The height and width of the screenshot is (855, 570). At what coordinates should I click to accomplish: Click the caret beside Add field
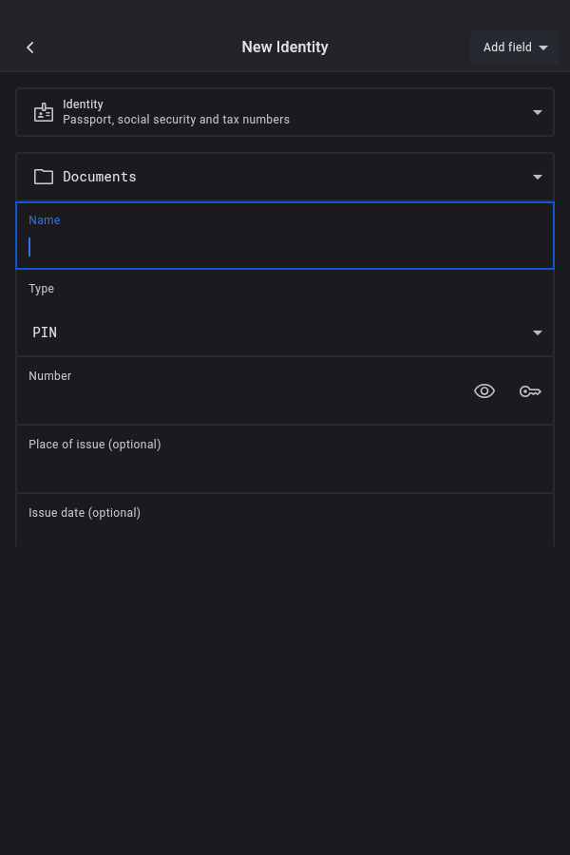tap(543, 47)
